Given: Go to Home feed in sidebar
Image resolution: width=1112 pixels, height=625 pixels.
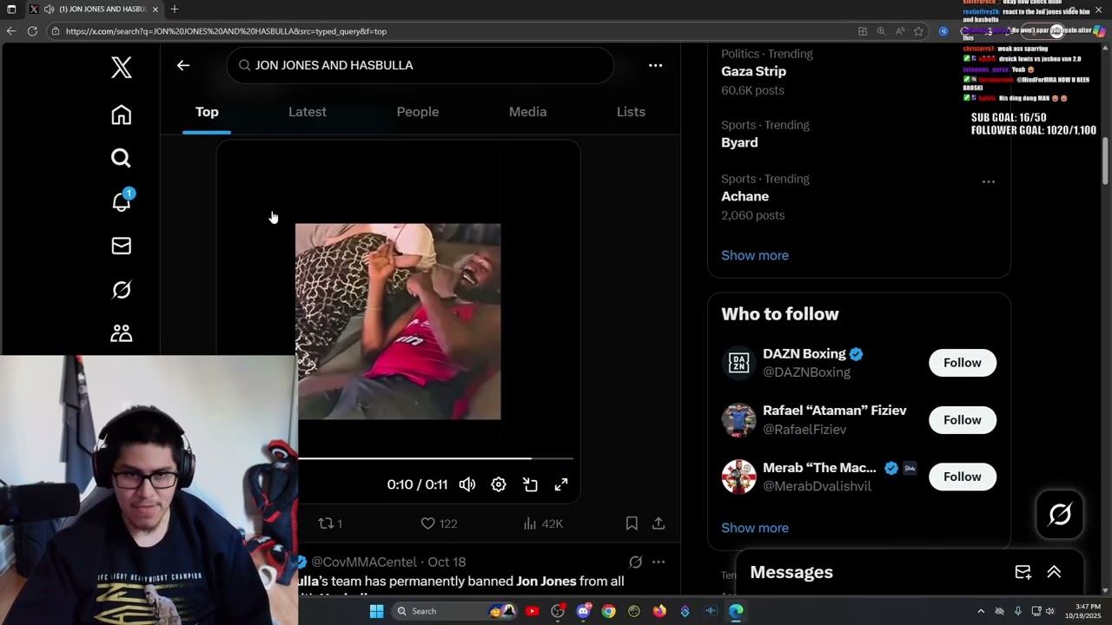Looking at the screenshot, I should click(122, 115).
